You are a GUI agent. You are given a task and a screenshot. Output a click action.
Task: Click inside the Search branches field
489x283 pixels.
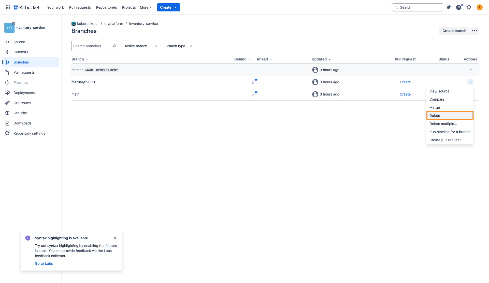pyautogui.click(x=92, y=46)
